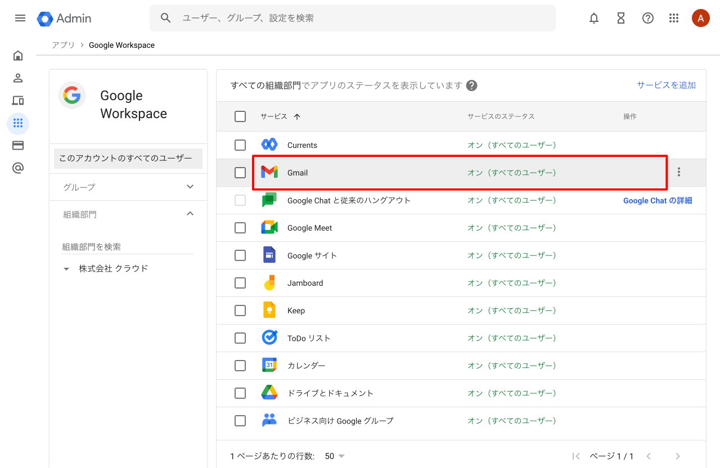Screen dimensions: 720x468
Task: Open Apps icon in left sidebar
Action: click(x=18, y=123)
